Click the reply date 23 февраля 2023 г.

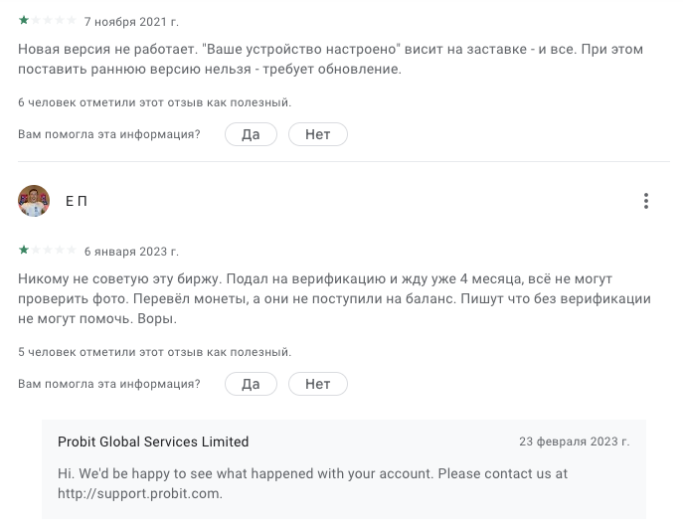tap(574, 442)
